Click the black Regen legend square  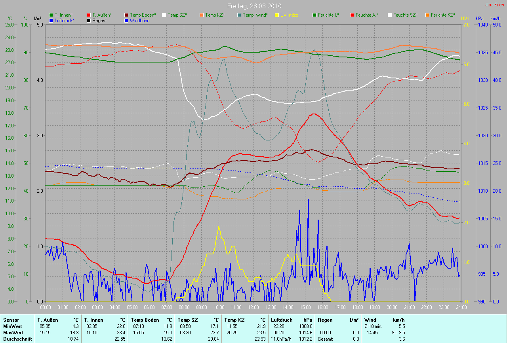tap(89, 20)
